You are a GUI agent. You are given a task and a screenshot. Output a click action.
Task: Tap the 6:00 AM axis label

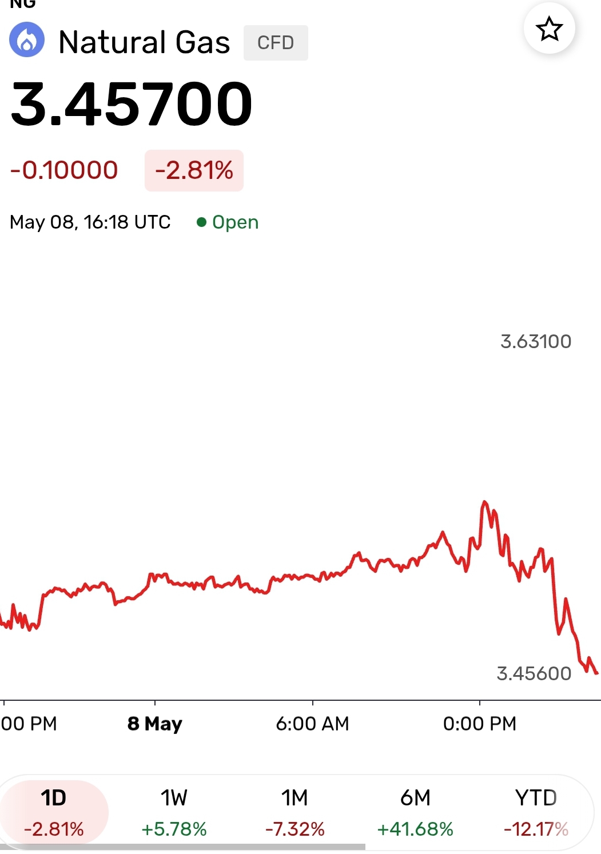pos(312,724)
